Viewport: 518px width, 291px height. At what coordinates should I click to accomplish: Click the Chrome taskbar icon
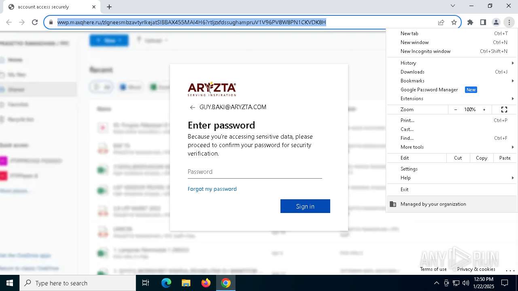coord(226,283)
